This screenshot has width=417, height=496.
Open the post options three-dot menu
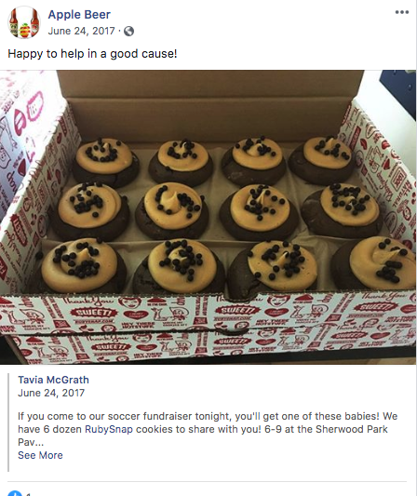(x=402, y=12)
